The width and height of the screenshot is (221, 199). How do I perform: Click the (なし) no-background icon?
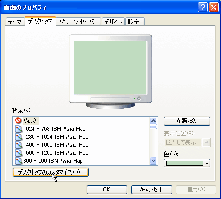18,120
